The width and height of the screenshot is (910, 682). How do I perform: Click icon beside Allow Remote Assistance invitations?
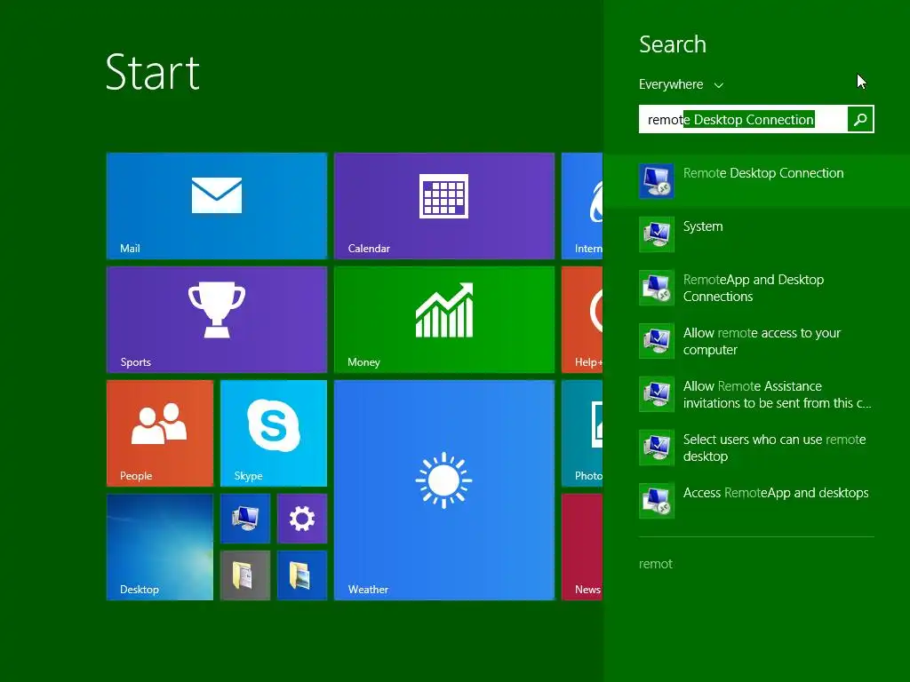(657, 393)
